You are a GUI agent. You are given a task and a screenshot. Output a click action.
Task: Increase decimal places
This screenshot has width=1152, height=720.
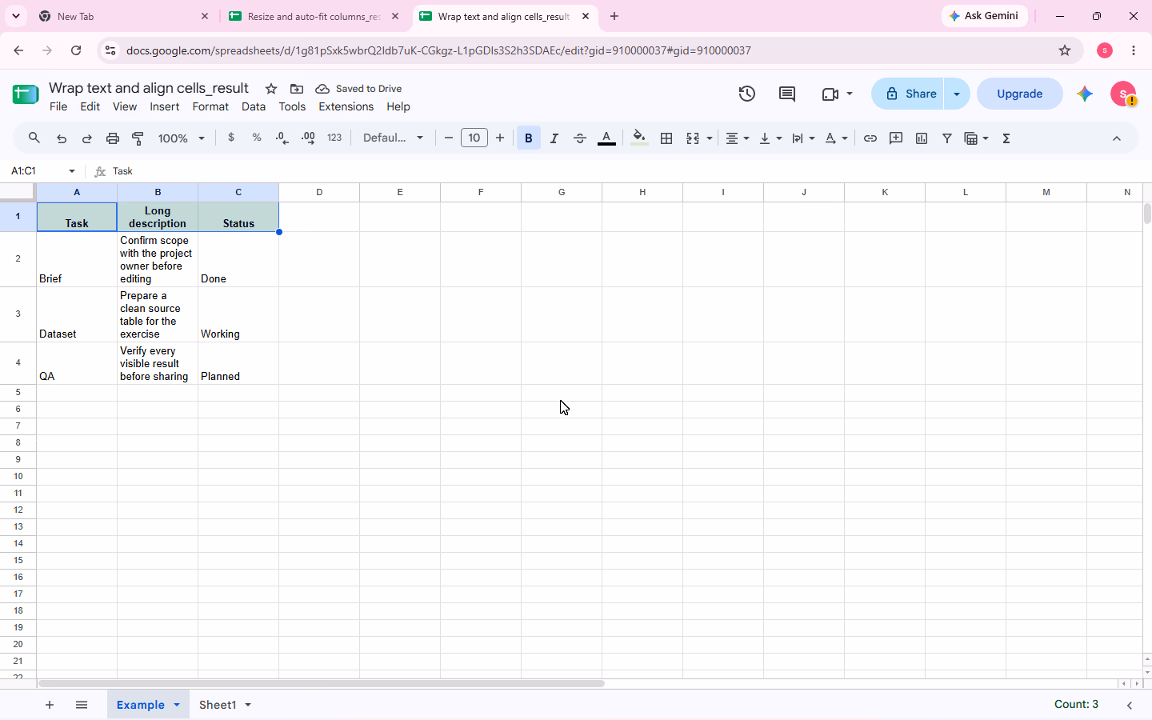click(308, 138)
